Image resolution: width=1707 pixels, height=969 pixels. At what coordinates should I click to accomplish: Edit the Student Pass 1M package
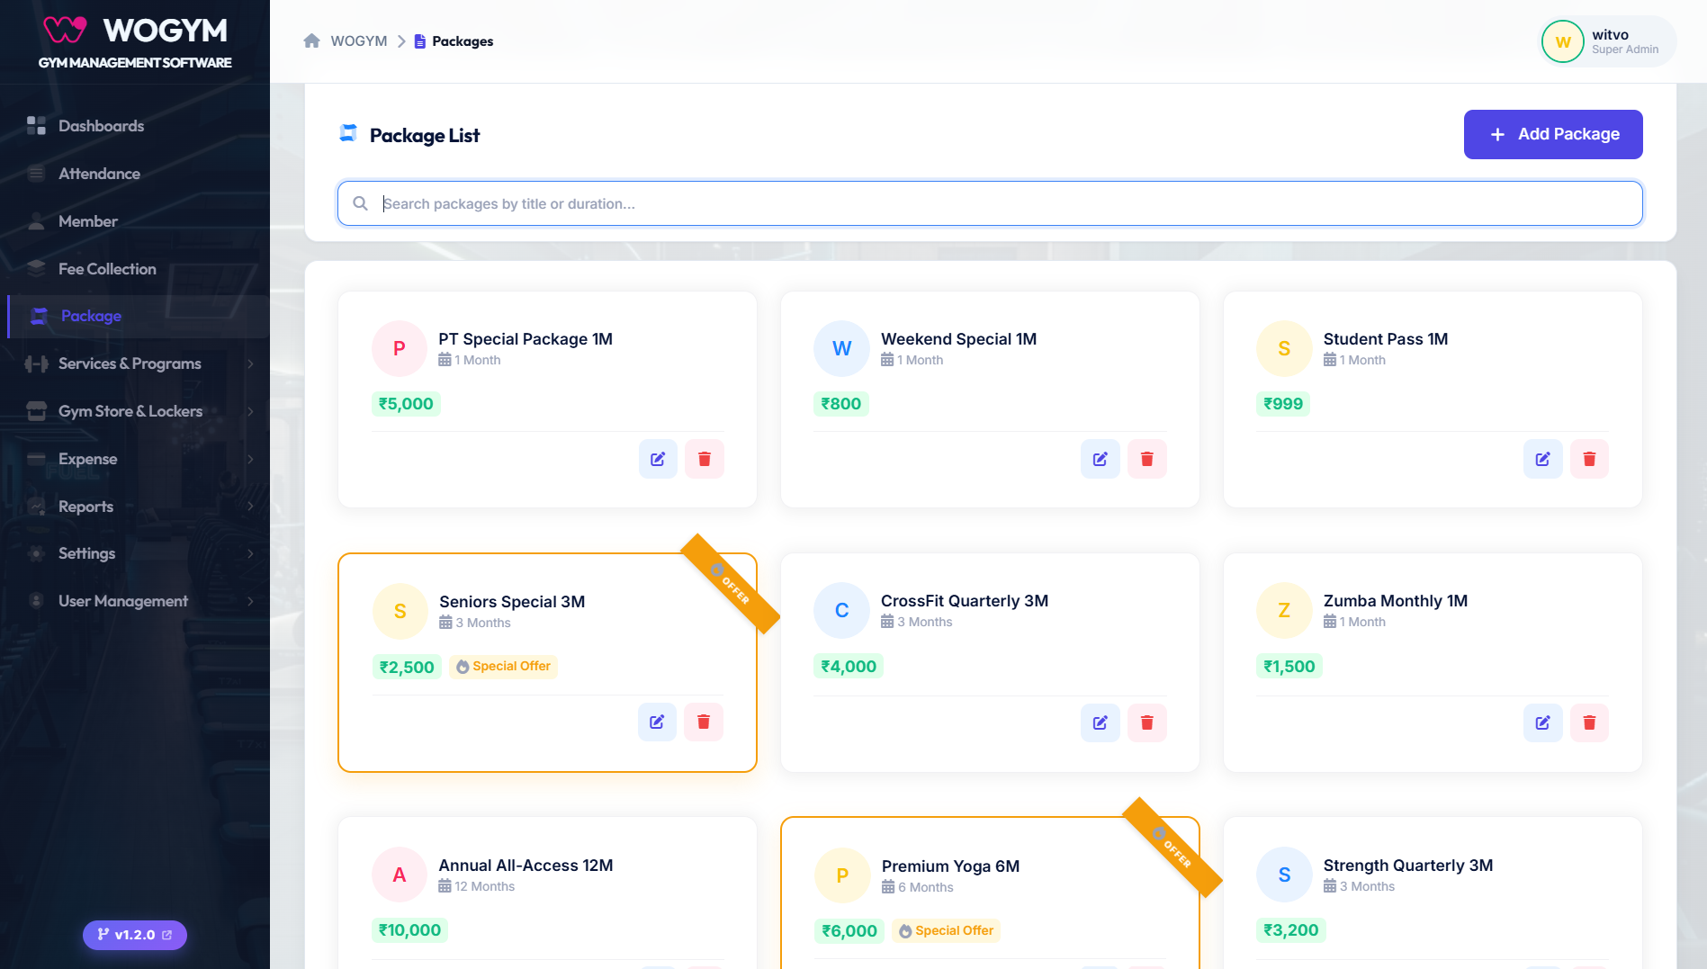[1543, 459]
